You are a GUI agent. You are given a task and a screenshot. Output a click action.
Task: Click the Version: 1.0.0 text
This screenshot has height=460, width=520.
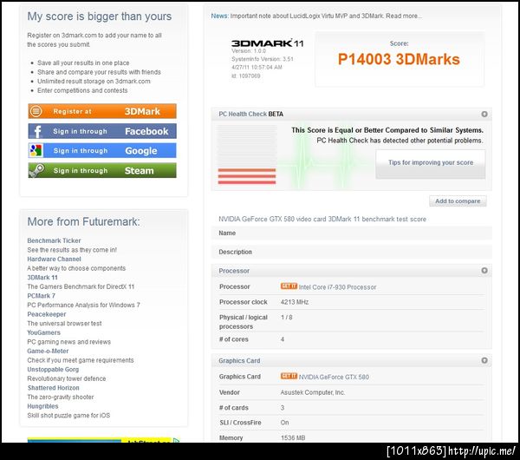pyautogui.click(x=249, y=51)
